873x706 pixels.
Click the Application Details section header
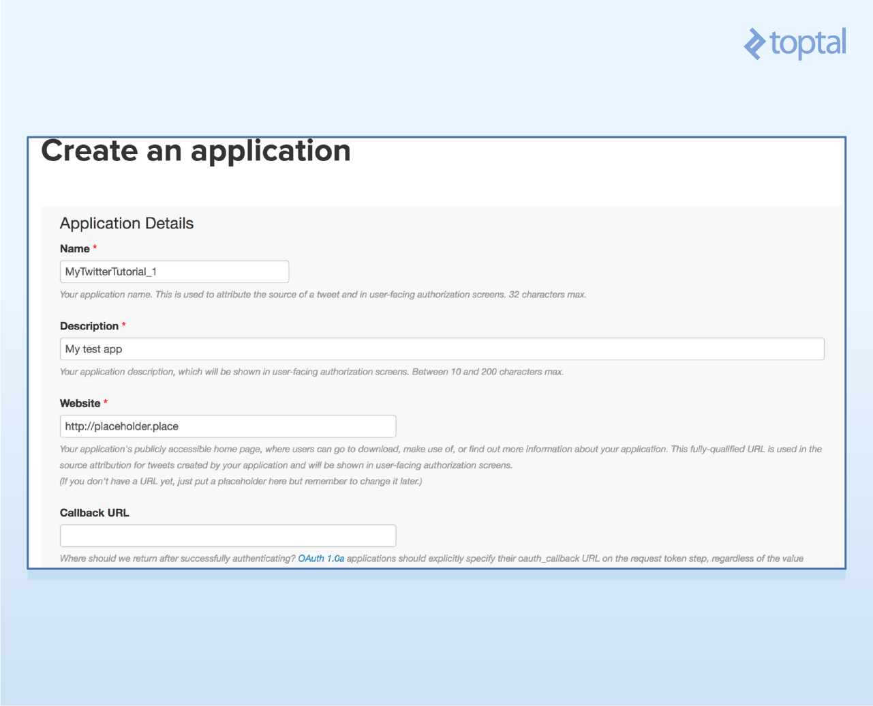coord(126,223)
